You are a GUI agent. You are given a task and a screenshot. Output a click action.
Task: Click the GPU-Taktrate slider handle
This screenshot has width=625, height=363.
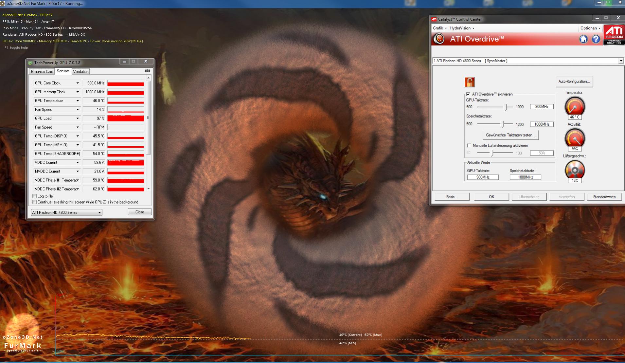506,107
